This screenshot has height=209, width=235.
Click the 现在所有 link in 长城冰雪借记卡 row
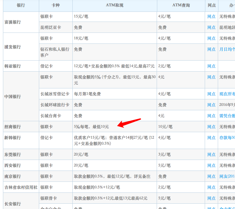click(x=227, y=94)
